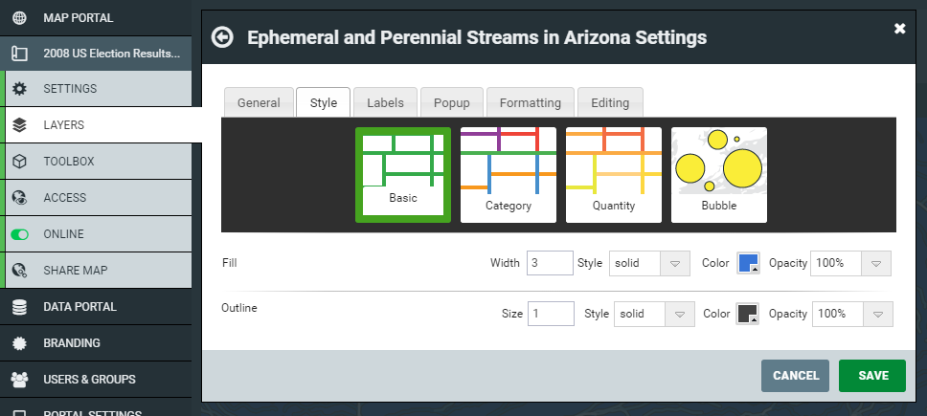This screenshot has height=416, width=927.
Task: Toggle the Online switch off
Action: tap(19, 234)
